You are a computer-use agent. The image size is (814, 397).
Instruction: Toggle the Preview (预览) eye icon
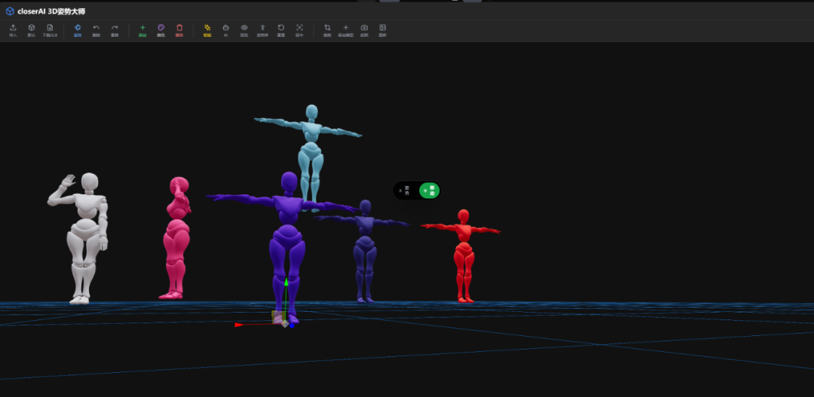(x=244, y=29)
